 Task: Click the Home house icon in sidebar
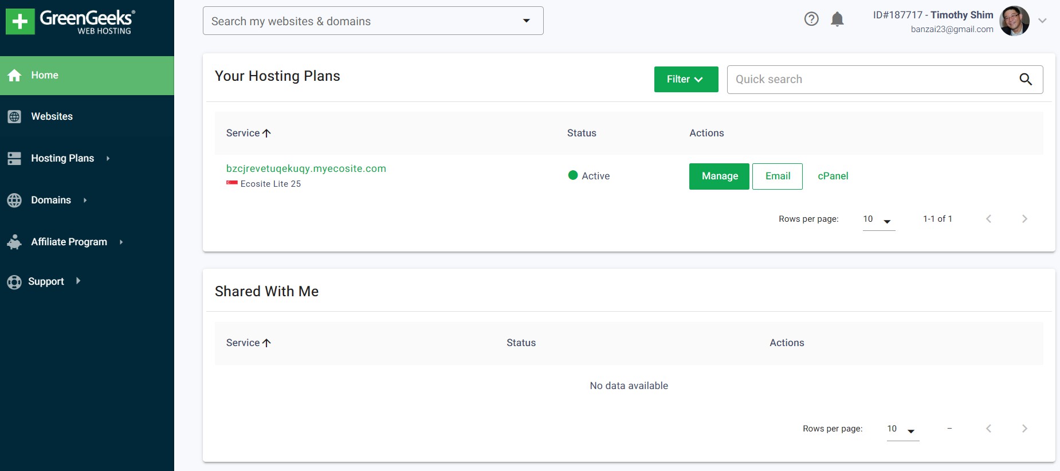(x=14, y=75)
